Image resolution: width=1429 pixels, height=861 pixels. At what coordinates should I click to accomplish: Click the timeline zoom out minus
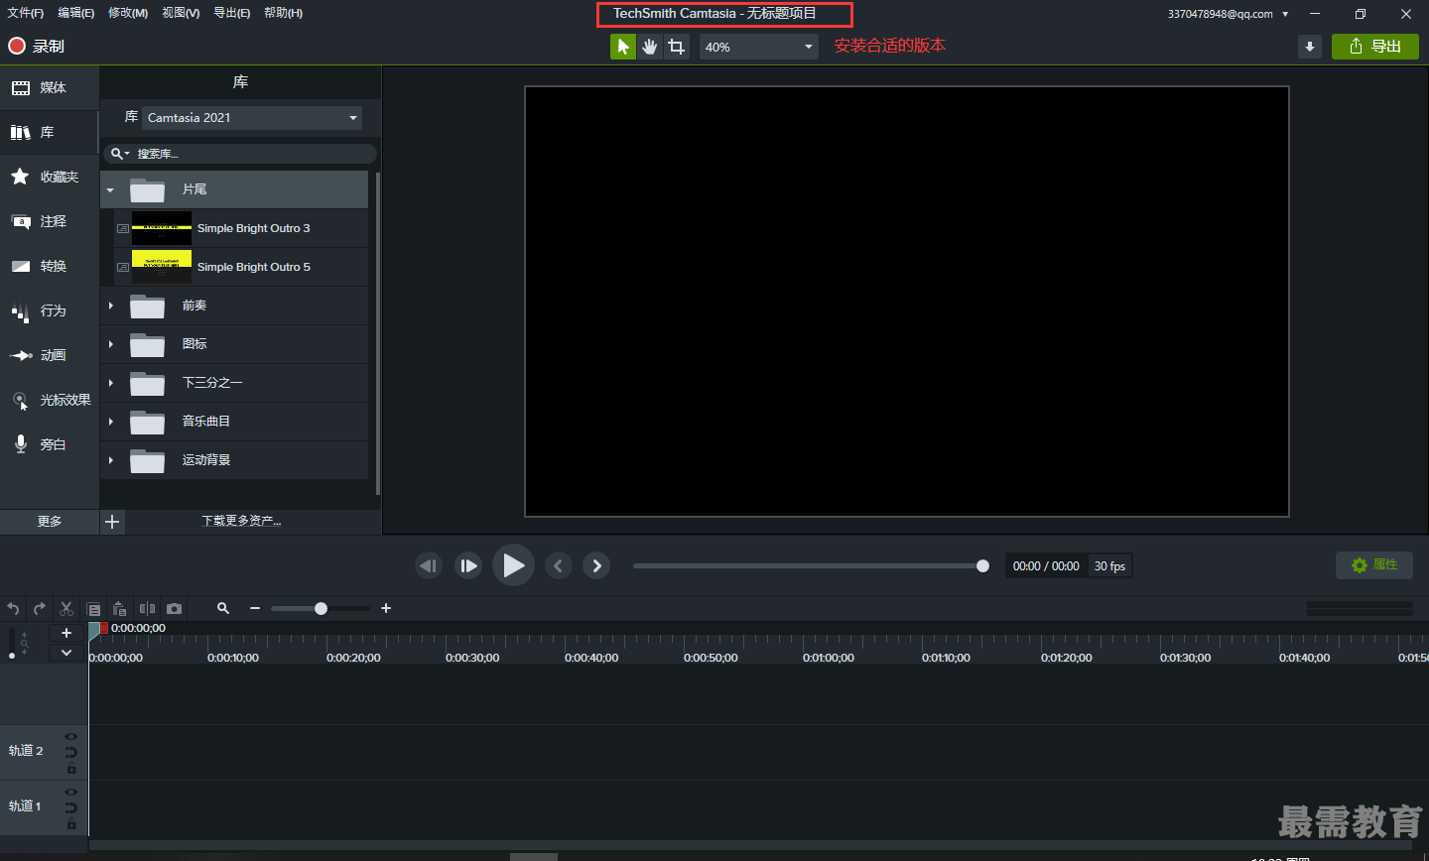click(255, 608)
